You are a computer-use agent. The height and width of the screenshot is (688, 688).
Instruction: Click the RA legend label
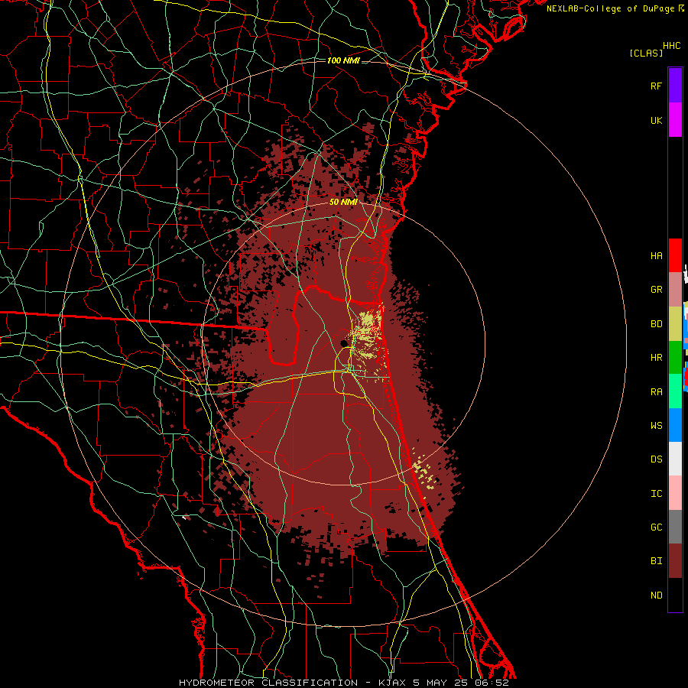click(656, 391)
